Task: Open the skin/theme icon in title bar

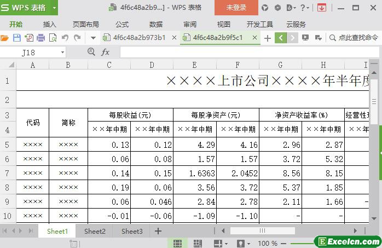Action: point(265,8)
